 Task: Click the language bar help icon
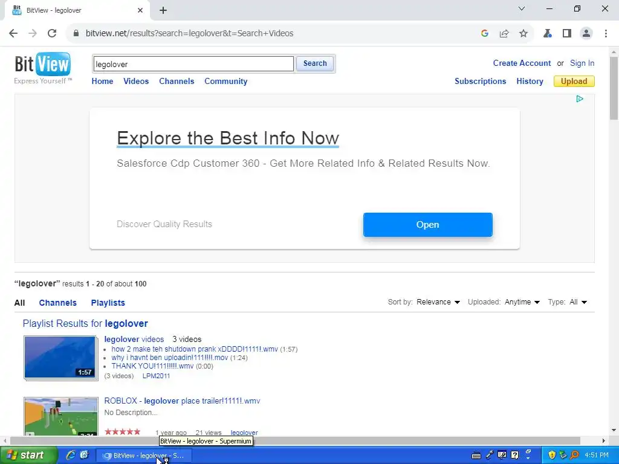(515, 455)
